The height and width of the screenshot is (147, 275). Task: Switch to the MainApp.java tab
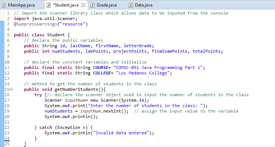click(21, 5)
